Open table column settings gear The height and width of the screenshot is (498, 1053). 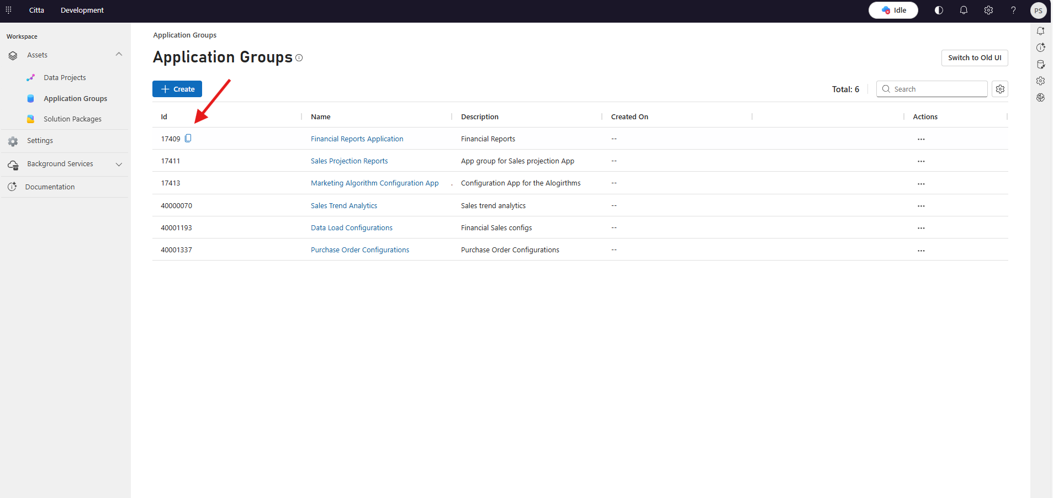tap(1000, 89)
